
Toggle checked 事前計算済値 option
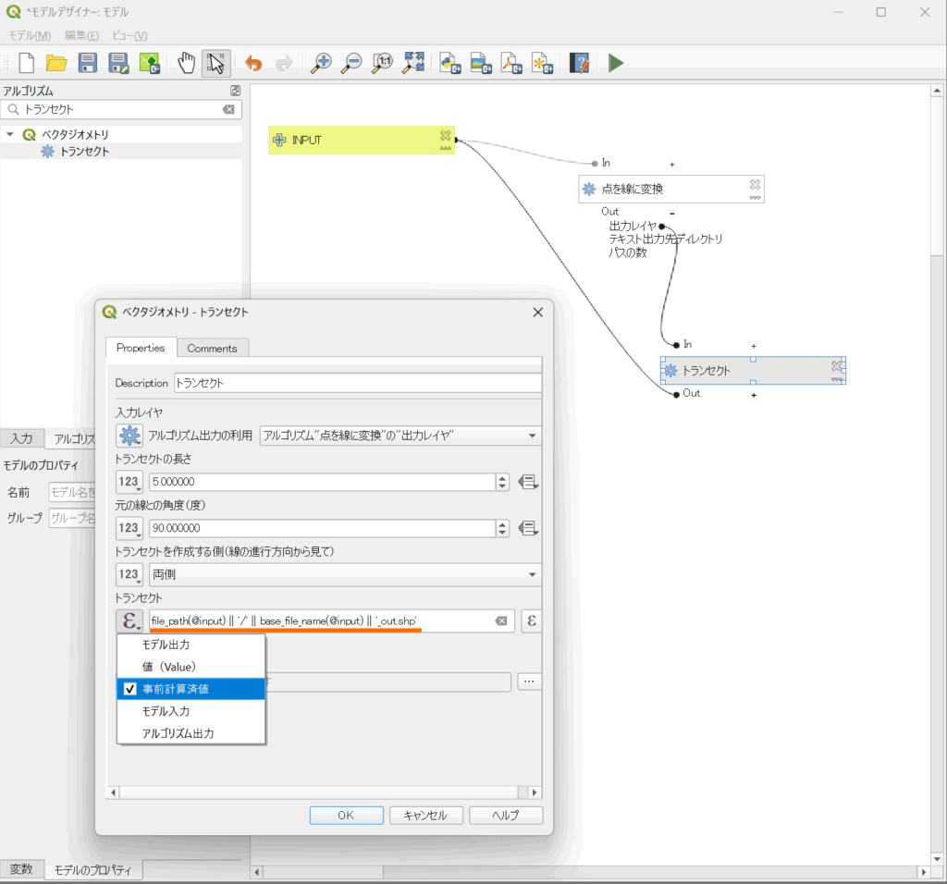191,689
